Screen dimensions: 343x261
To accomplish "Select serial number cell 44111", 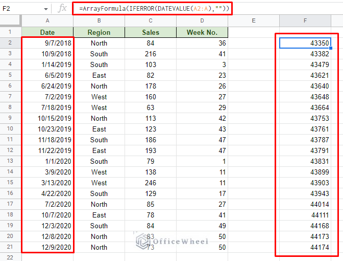I will pyautogui.click(x=305, y=215).
